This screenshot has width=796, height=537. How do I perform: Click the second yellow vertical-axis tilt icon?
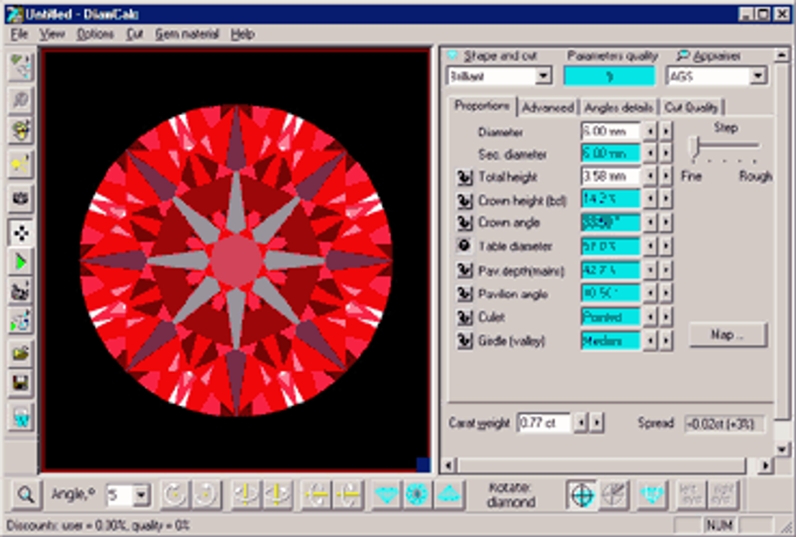tap(276, 495)
